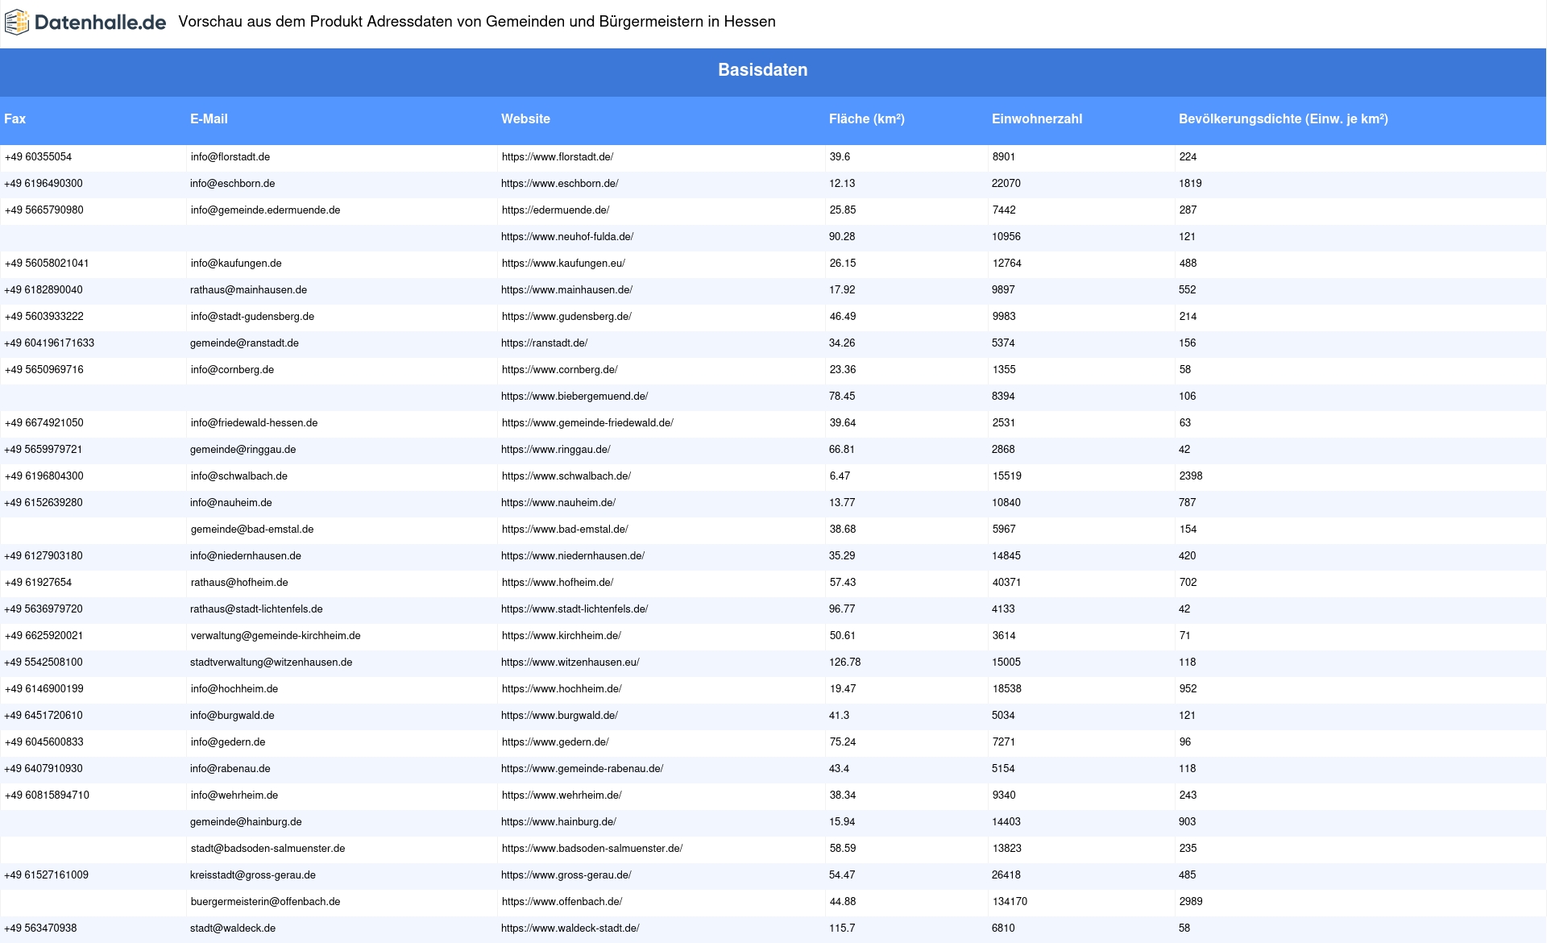Click fax number +49 61527161009
The width and height of the screenshot is (1547, 943).
click(x=47, y=875)
